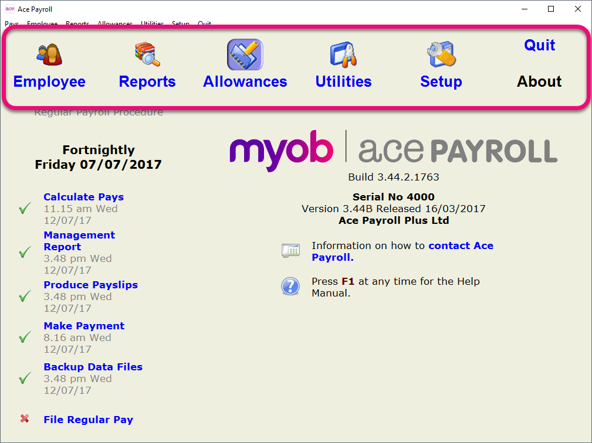Screen dimensions: 592x443
Task: Open the Utilities toolbar label
Action: tap(343, 81)
